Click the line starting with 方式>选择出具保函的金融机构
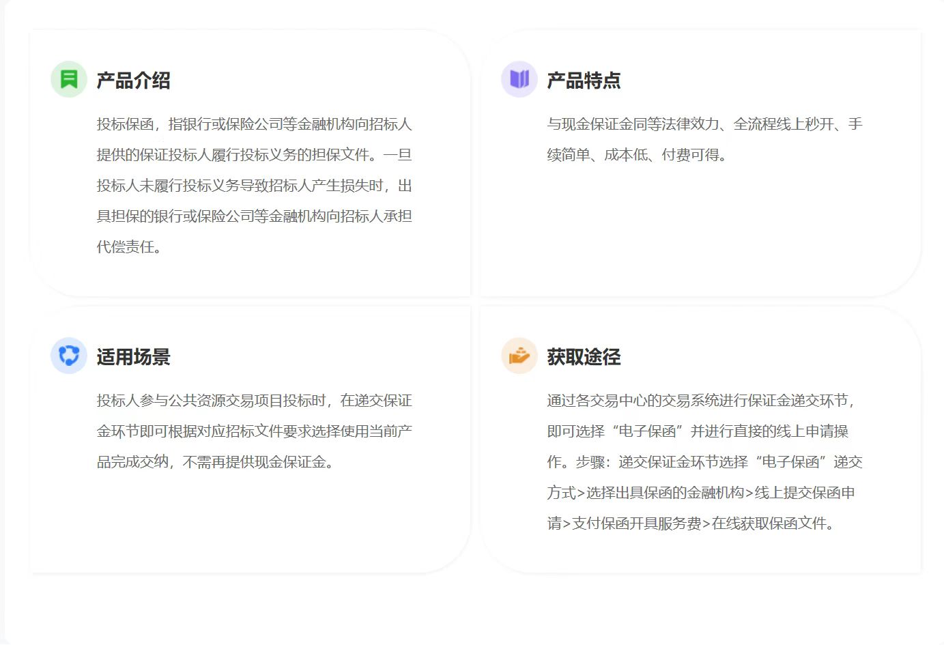 coord(701,493)
